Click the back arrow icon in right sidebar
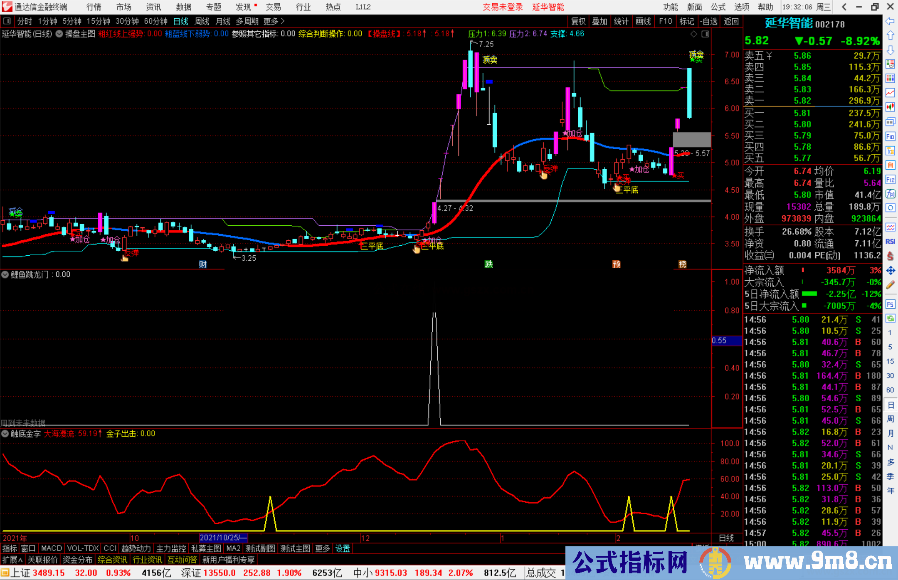 point(890,21)
